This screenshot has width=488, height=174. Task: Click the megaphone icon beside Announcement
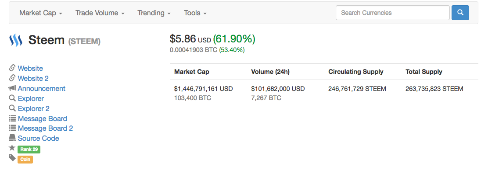click(x=12, y=88)
